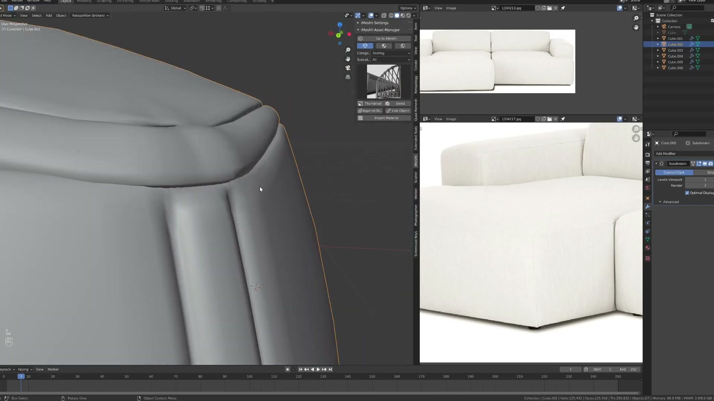Open the Select menu in viewport header
The image size is (714, 401).
[x=36, y=16]
